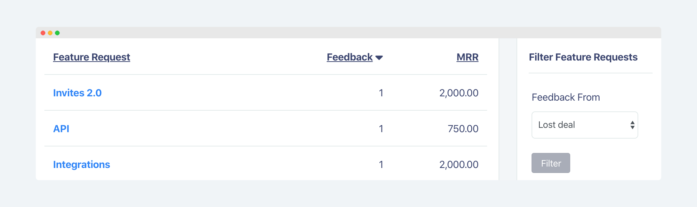
Task: Click the 2,000.00 MRR in Invites 2.0 row
Action: 459,93
